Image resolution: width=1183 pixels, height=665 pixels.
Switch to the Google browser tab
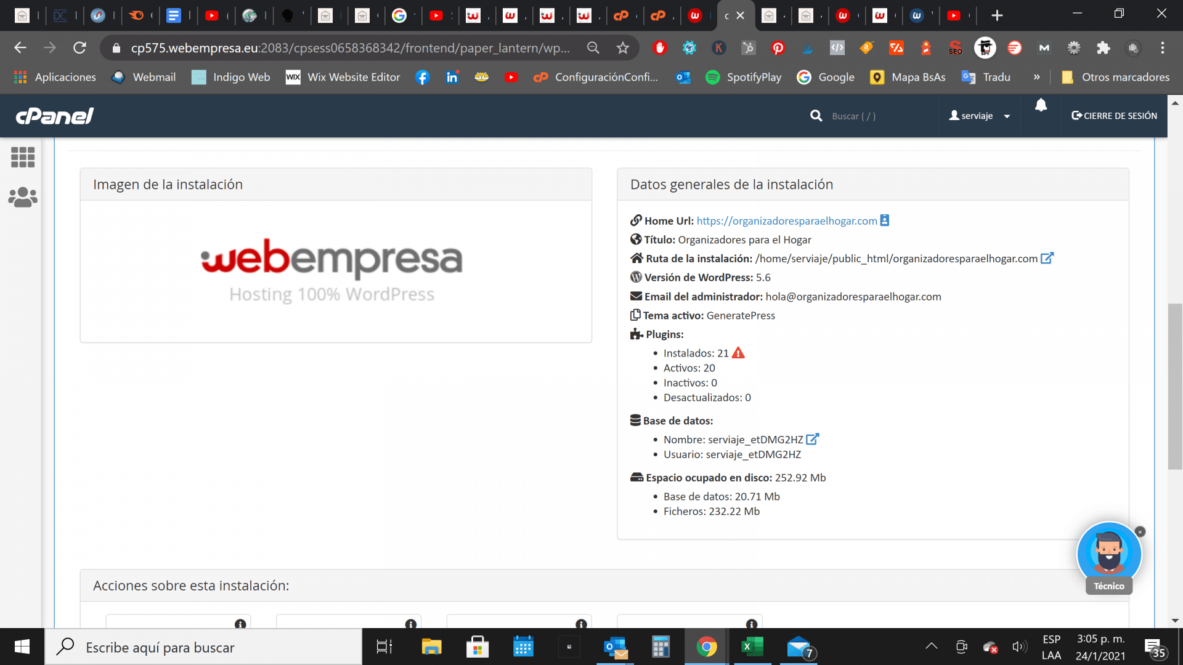[x=399, y=15]
